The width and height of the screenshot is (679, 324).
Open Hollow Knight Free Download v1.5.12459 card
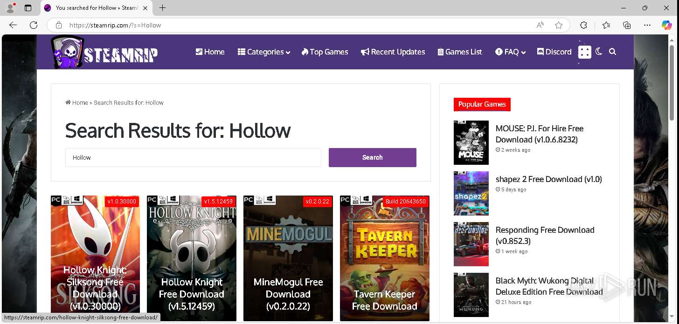(192, 258)
